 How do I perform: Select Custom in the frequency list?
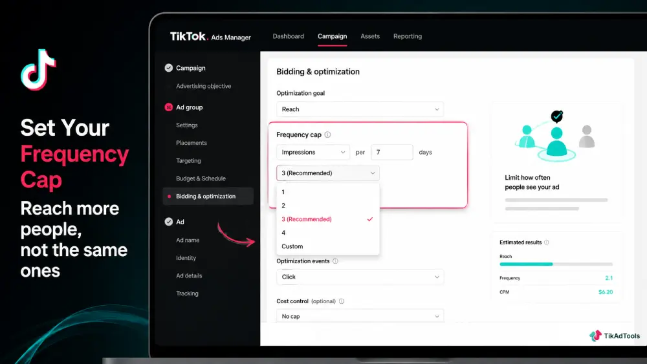(x=327, y=246)
